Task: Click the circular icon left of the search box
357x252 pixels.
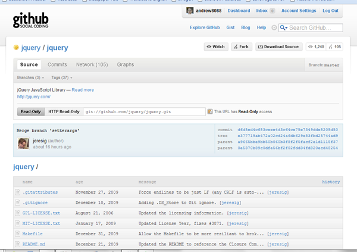Action: tap(274, 27)
